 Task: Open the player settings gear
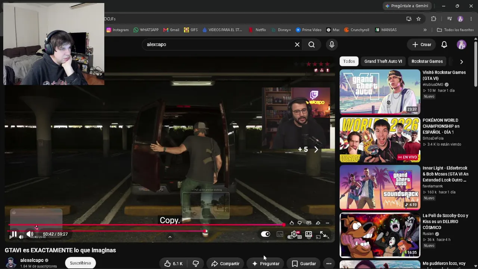tap(294, 234)
